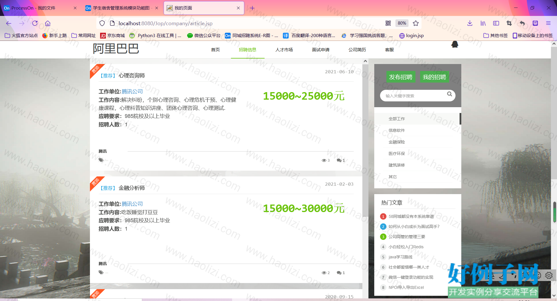Open the library history icon
The width and height of the screenshot is (557, 301).
483,23
